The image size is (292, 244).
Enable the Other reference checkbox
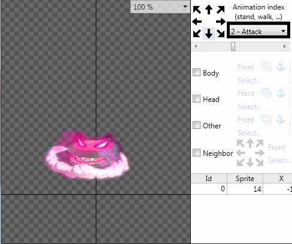click(196, 125)
